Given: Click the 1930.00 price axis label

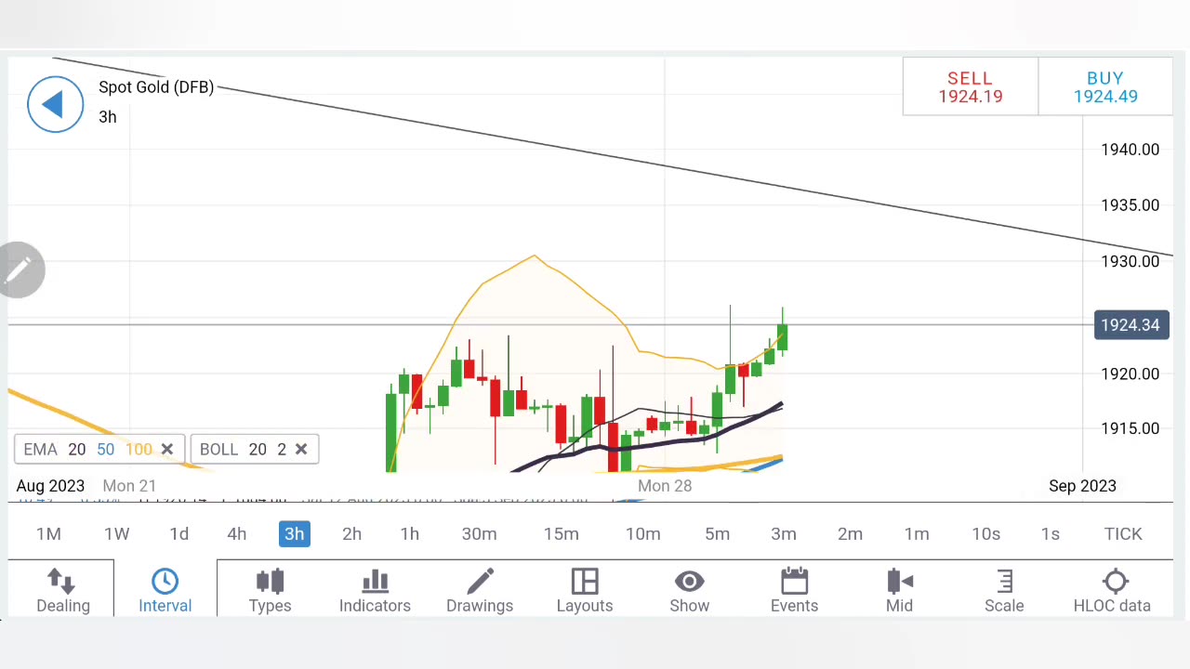Looking at the screenshot, I should (1130, 262).
